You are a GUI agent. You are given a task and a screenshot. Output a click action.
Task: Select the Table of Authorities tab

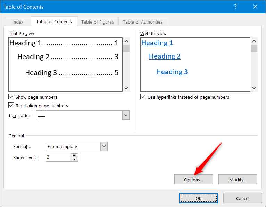point(143,22)
